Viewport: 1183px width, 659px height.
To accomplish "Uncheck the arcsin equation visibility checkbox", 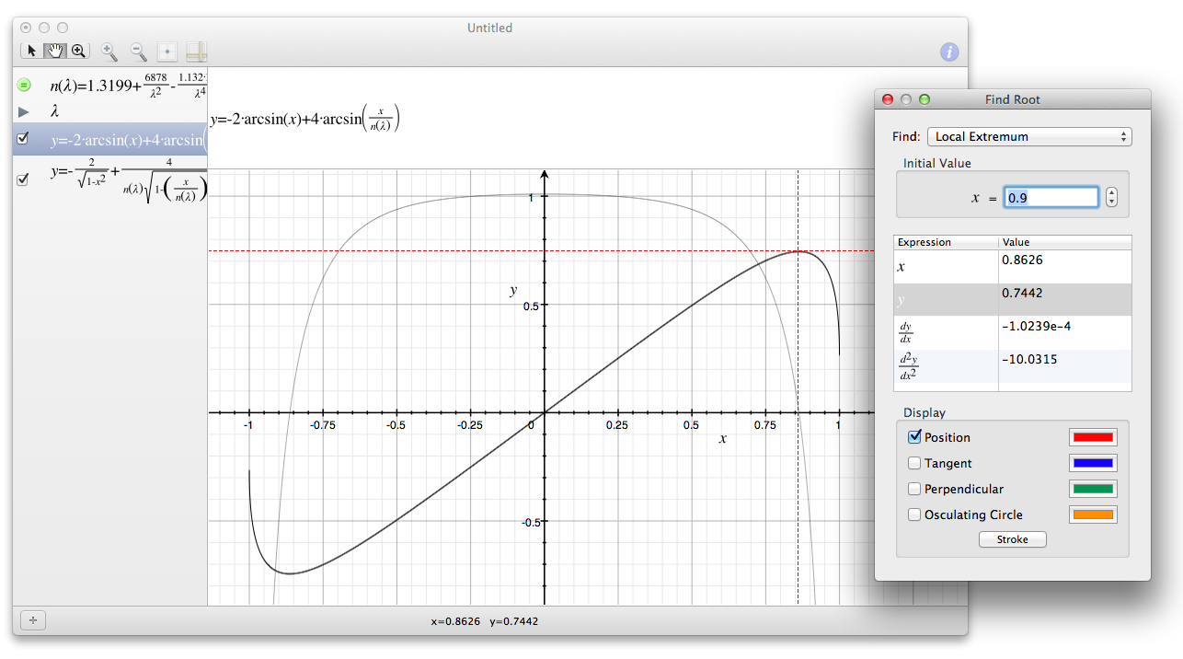I will click(x=23, y=139).
